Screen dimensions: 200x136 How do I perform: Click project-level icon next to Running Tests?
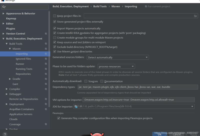46,69
